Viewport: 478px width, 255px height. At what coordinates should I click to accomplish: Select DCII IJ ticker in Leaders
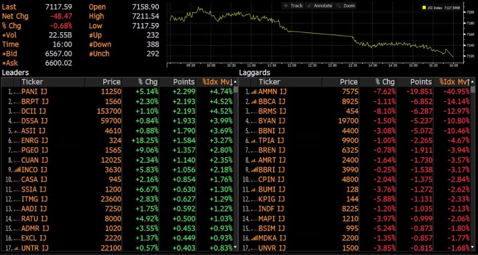(34, 111)
